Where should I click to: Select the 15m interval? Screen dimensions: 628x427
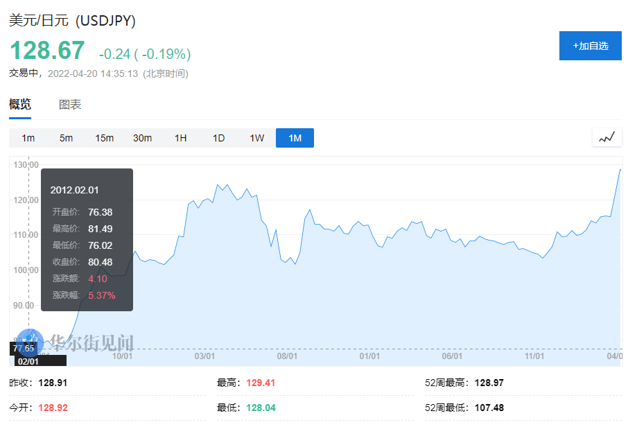[105, 138]
